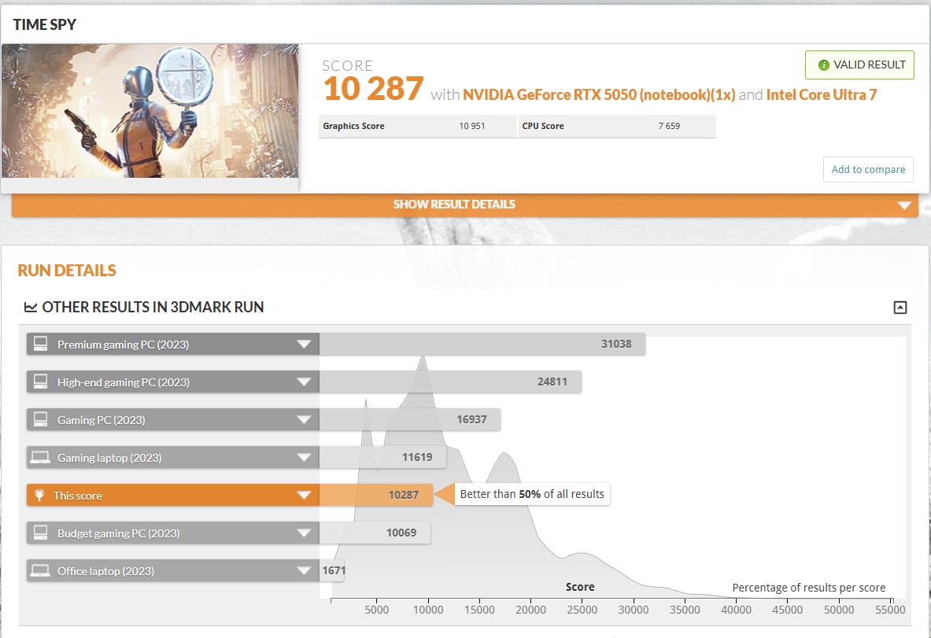This screenshot has height=638, width=931.
Task: Click the VALID RESULT badge
Action: point(859,65)
